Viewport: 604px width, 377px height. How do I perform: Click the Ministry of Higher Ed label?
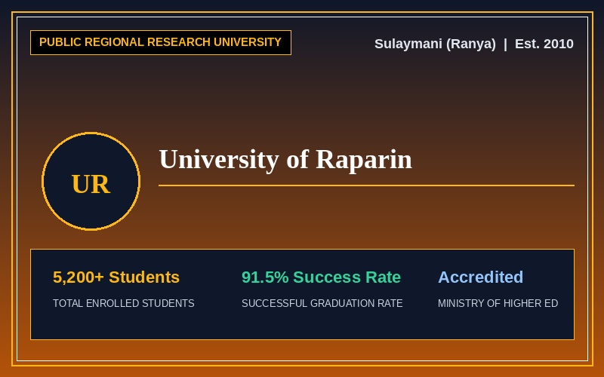[498, 304]
